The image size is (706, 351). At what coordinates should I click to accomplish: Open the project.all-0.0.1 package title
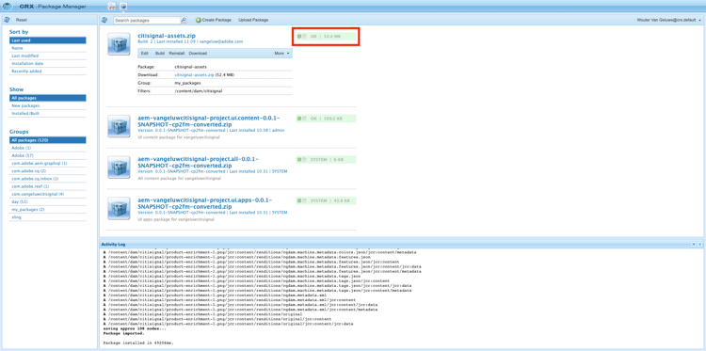pyautogui.click(x=198, y=163)
